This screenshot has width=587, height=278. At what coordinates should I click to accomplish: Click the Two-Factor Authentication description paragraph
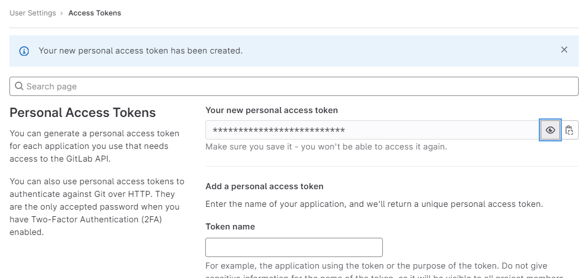[97, 207]
